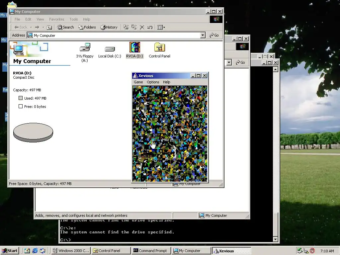Open the Options menu in Xevious

coord(153,82)
